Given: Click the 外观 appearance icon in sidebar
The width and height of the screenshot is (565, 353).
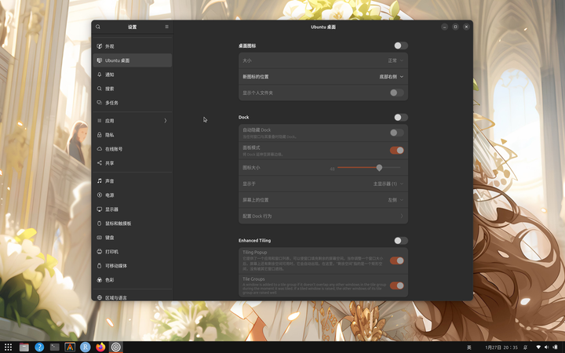Looking at the screenshot, I should tap(100, 46).
